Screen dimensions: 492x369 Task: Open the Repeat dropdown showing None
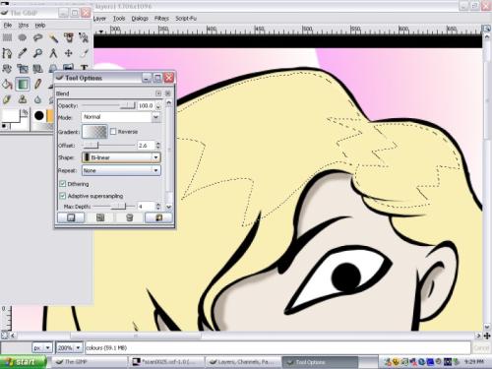coord(121,170)
